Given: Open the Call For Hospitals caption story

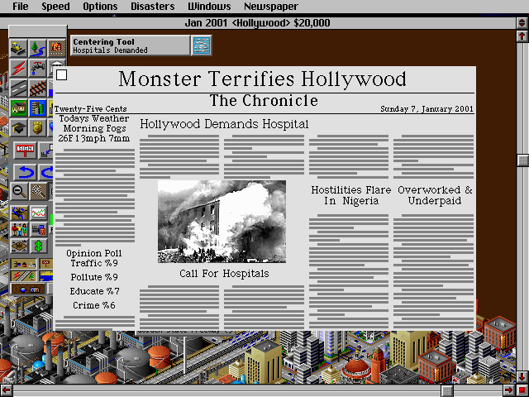Looking at the screenshot, I should click(224, 274).
